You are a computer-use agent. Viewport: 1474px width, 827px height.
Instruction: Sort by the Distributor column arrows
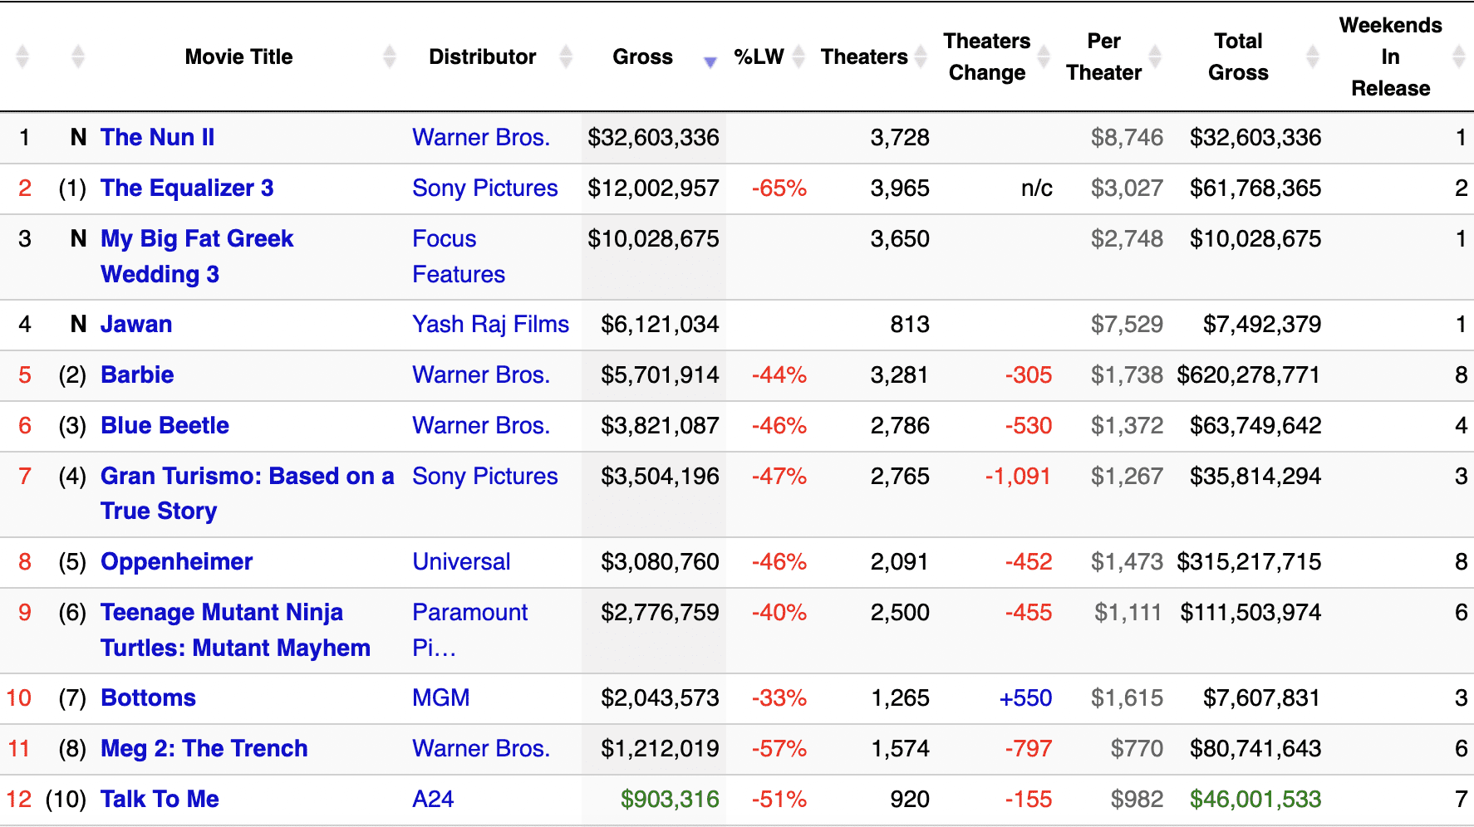click(566, 56)
